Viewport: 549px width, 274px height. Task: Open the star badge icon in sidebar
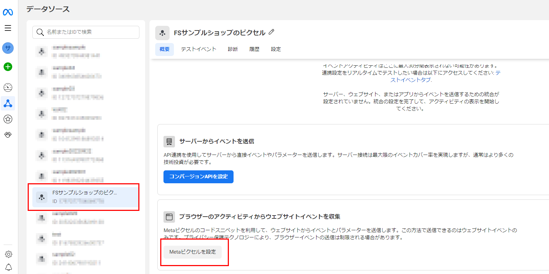(8, 119)
